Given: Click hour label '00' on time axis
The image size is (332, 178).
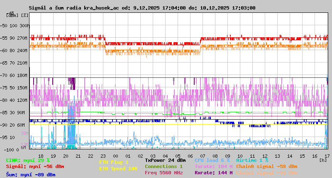Looking at the screenshot, I should (x=115, y=156).
